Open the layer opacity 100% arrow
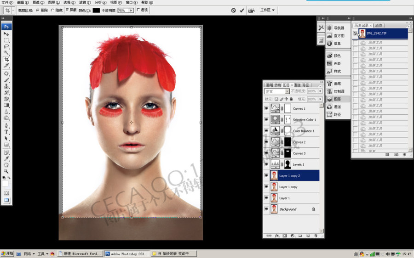Screen dimensions: 414x258 pyautogui.click(x=320, y=91)
